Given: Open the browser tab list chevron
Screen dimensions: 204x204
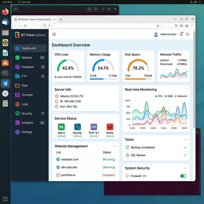Looking at the screenshot, I should coord(175,19).
